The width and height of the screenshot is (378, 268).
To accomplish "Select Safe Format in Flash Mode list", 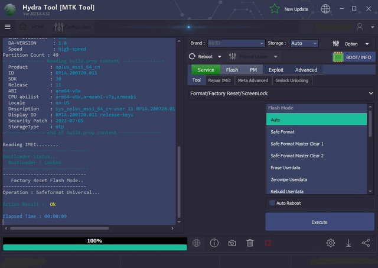I will (x=317, y=132).
